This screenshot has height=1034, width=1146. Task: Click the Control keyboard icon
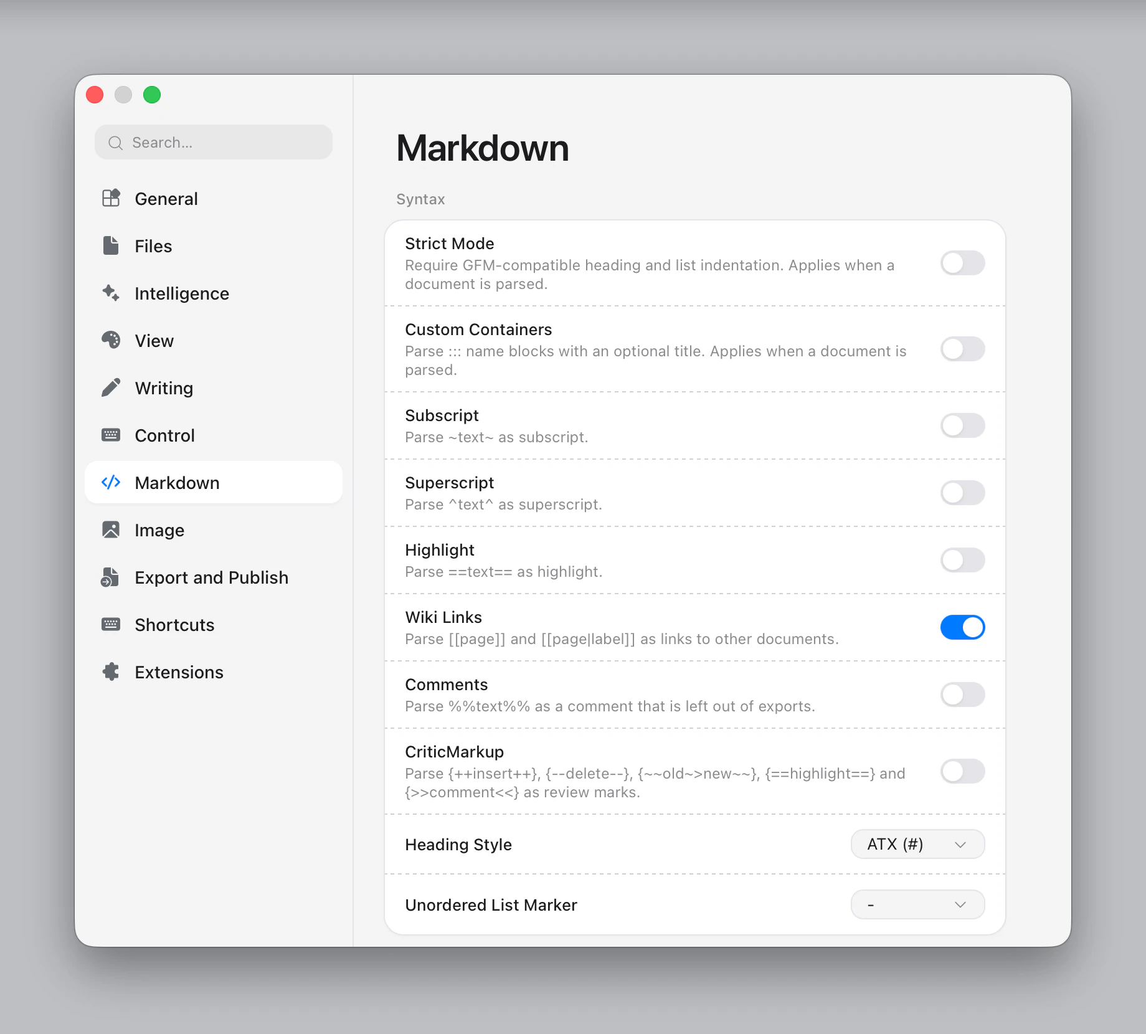[111, 435]
